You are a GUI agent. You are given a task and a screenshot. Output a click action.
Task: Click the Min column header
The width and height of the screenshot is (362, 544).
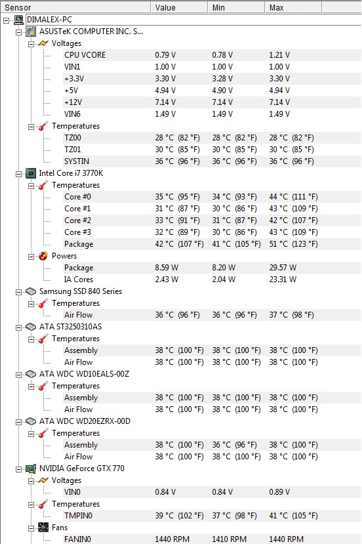coord(236,7)
